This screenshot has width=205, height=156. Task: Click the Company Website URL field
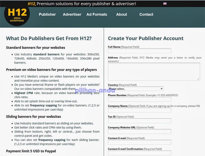click(x=139, y=131)
